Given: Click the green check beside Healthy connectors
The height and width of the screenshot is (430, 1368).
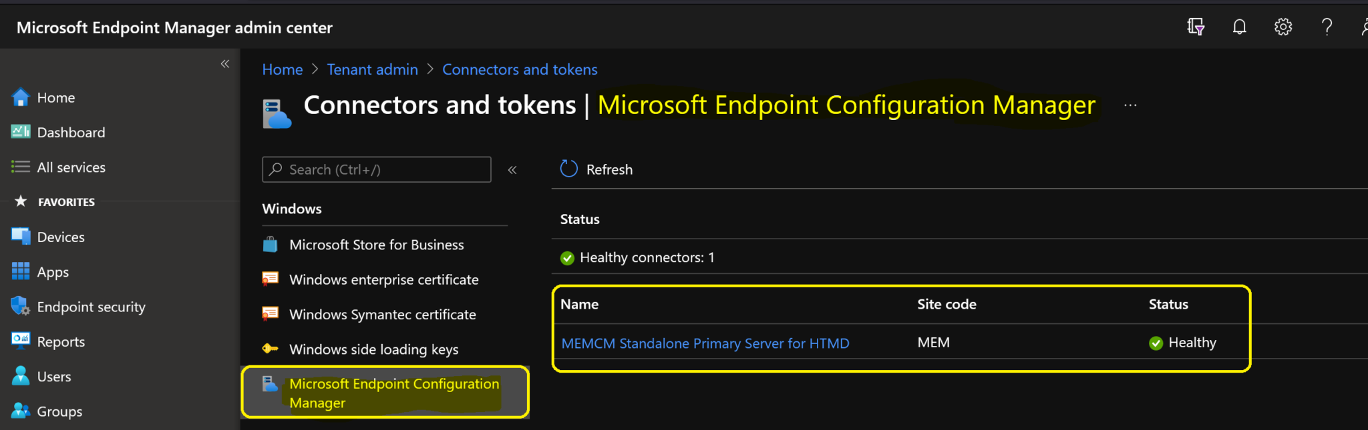Looking at the screenshot, I should tap(567, 258).
